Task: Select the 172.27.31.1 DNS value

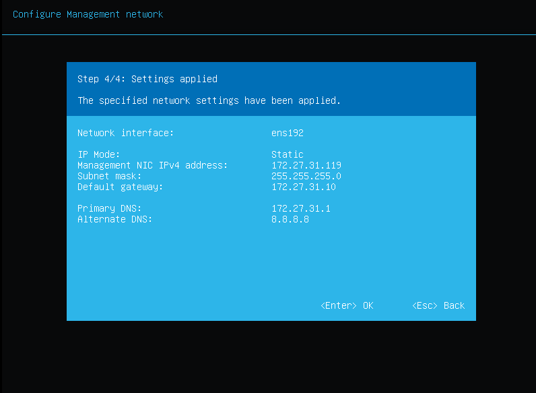Action: coord(301,208)
